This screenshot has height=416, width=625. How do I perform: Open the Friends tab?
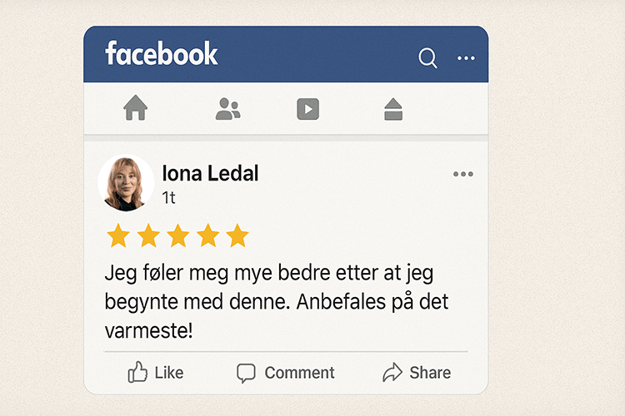tap(227, 109)
